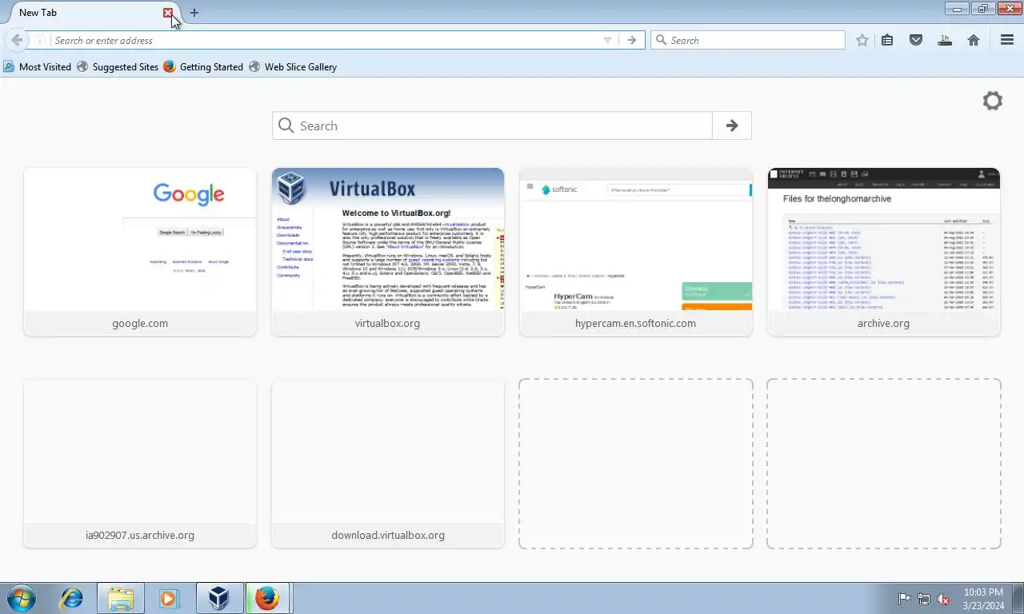Image resolution: width=1024 pixels, height=614 pixels.
Task: Open a new tab with plus button
Action: (x=194, y=13)
